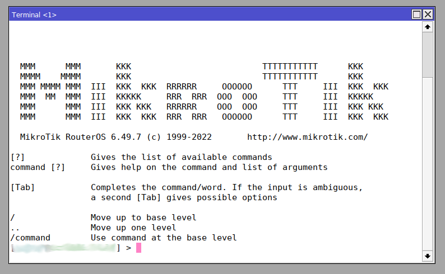Click the /command entry in help list

click(x=30, y=238)
